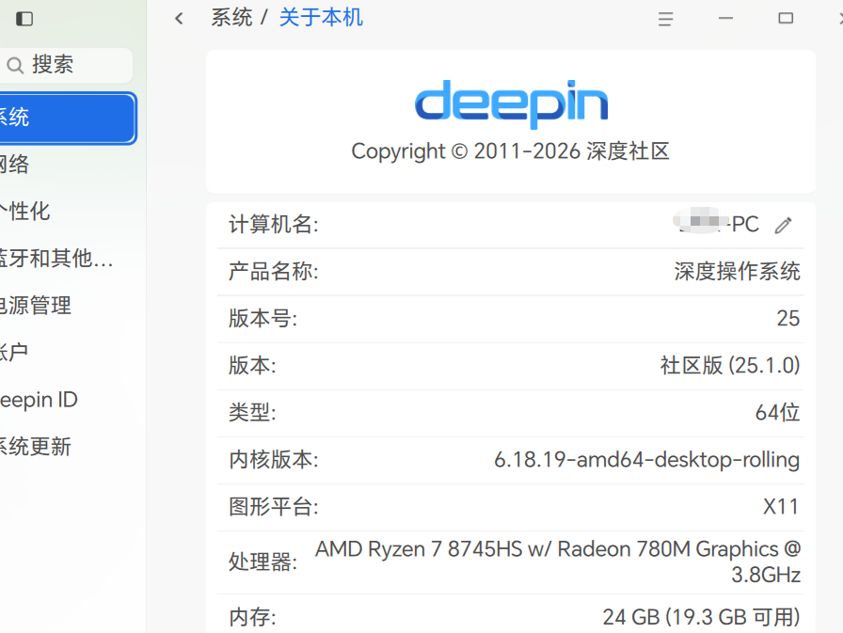The height and width of the screenshot is (633, 843).
Task: Open 电源管理 in sidebar
Action: point(68,306)
